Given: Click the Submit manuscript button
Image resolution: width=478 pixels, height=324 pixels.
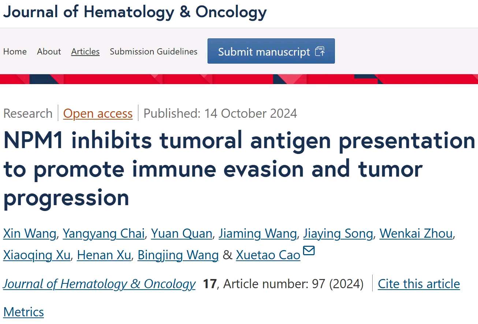Looking at the screenshot, I should coord(271,51).
